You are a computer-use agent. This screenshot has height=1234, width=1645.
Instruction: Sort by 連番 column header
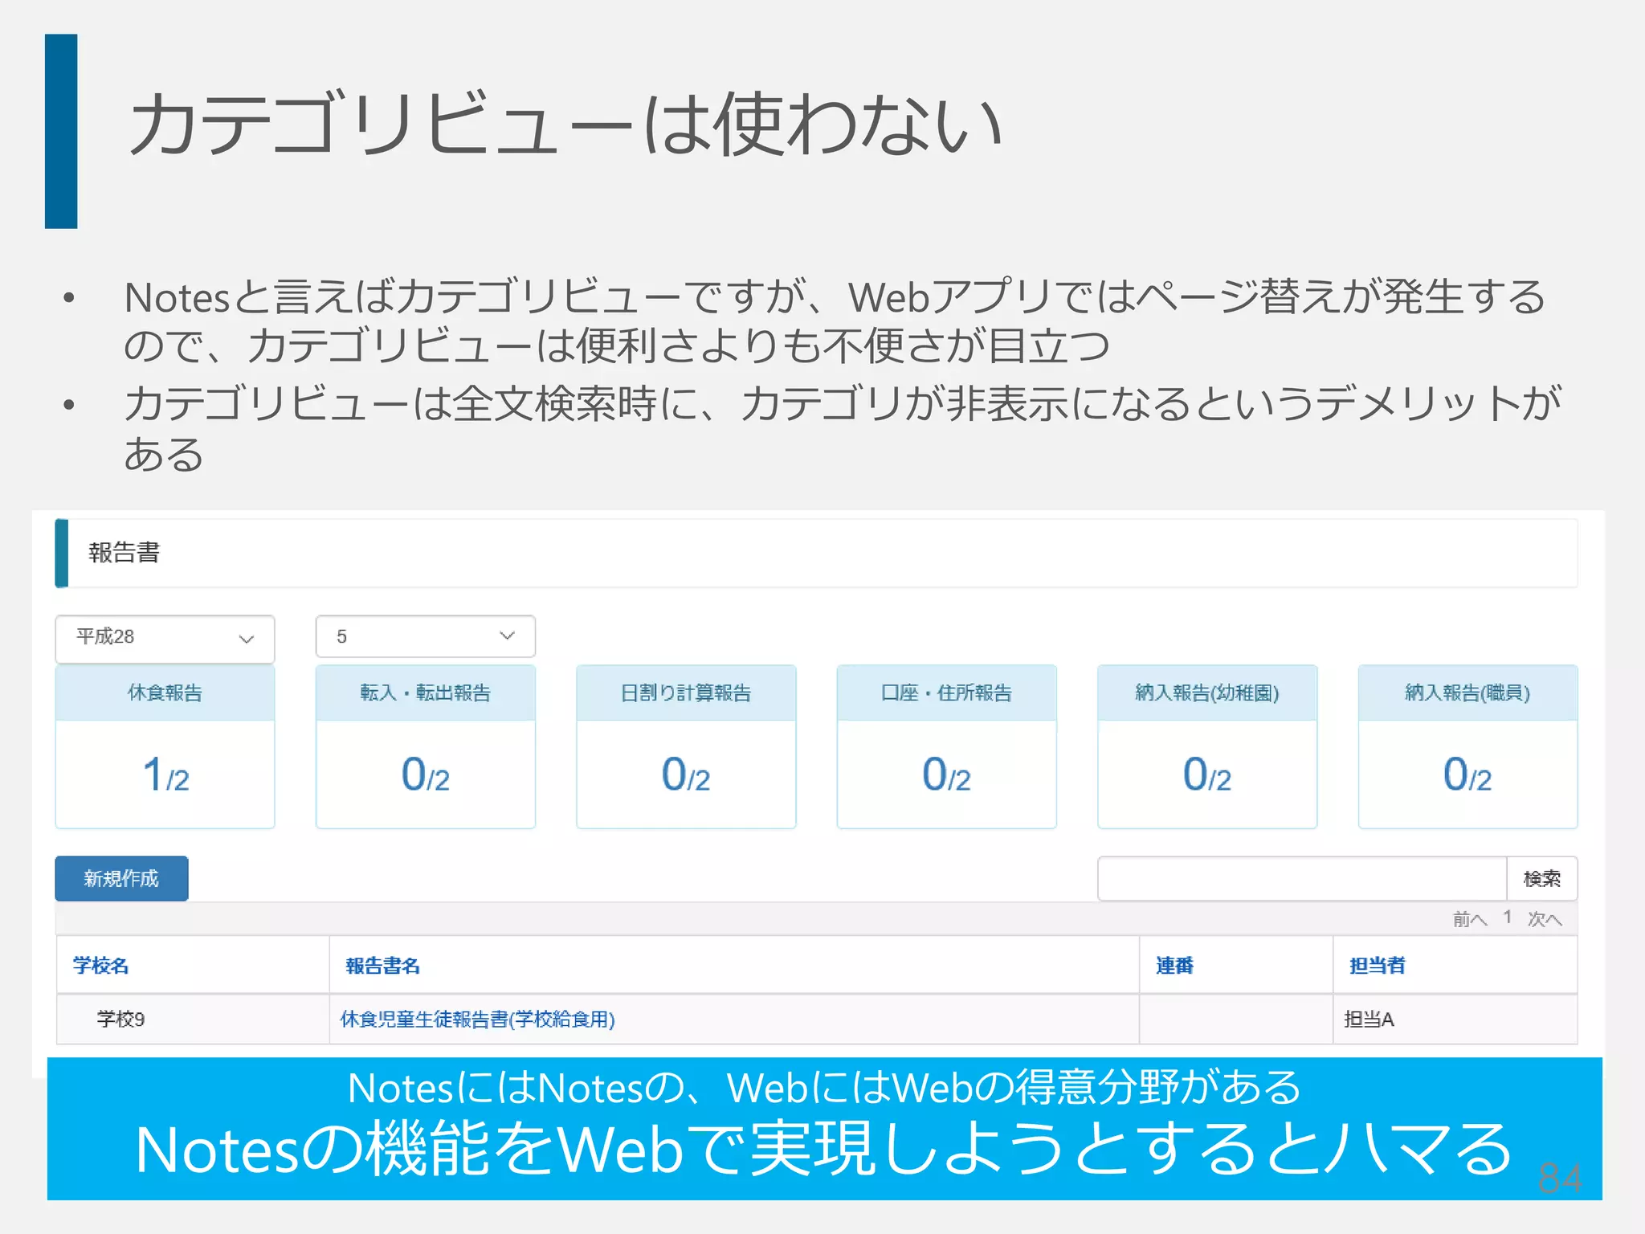pos(1174,965)
